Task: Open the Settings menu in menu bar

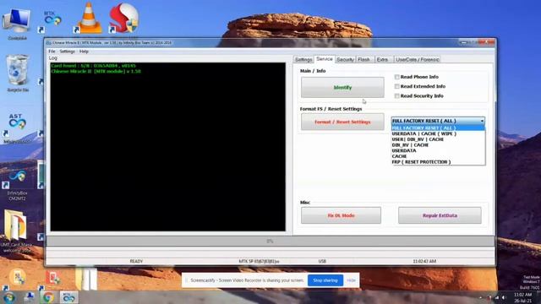Action: click(68, 52)
